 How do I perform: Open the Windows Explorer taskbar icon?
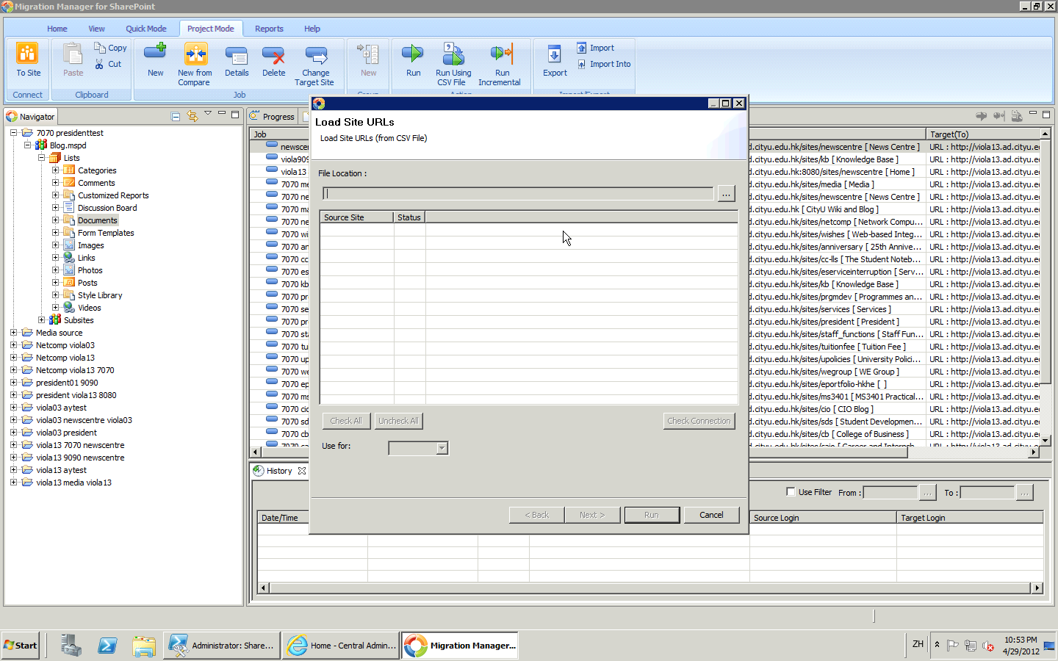click(x=144, y=646)
